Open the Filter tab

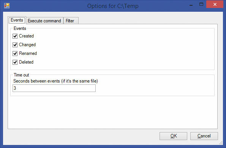coord(71,21)
